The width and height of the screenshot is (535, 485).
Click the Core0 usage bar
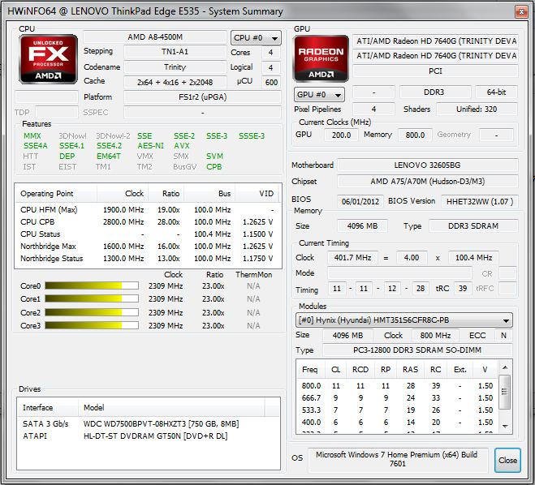92,285
